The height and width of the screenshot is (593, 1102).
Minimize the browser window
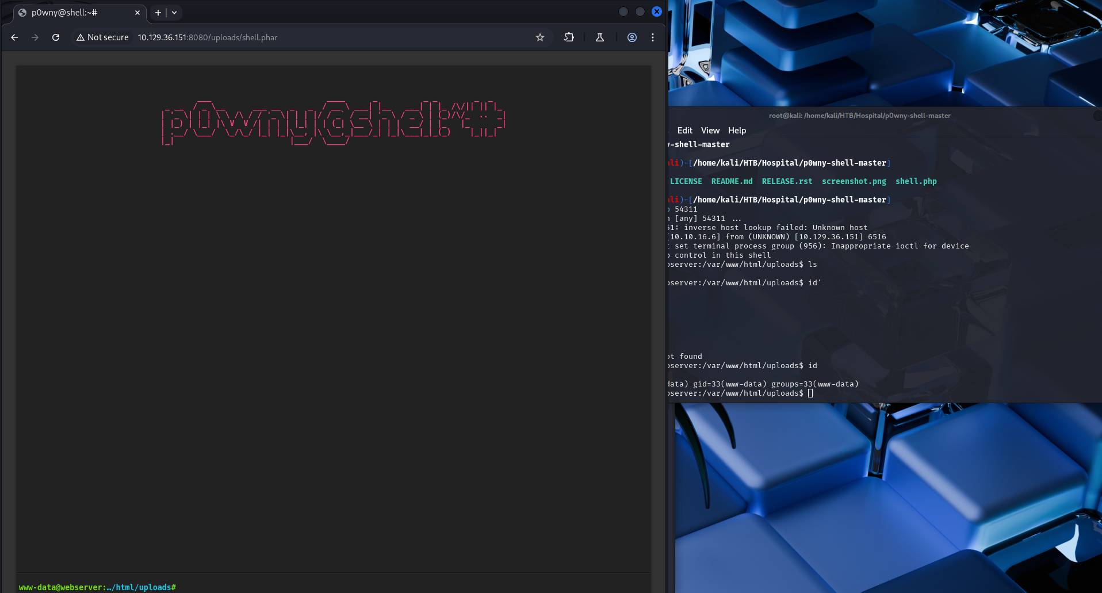(623, 12)
